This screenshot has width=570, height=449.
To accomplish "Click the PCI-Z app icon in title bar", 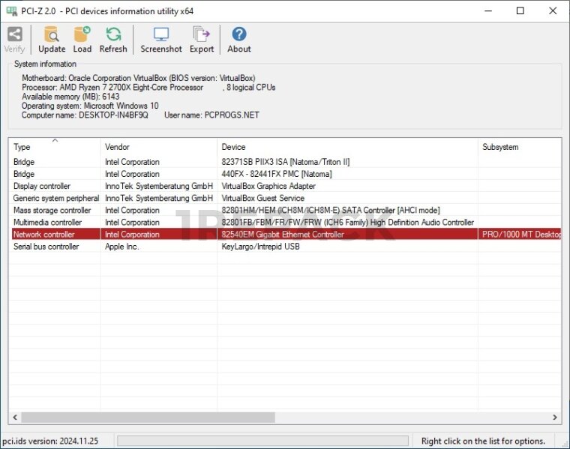I will point(11,10).
